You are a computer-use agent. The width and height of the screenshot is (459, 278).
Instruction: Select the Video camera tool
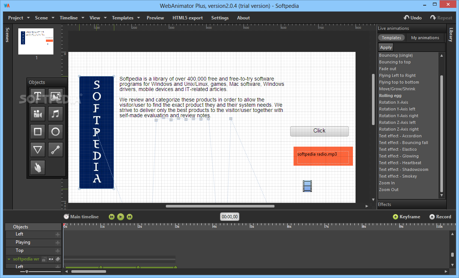pos(38,114)
